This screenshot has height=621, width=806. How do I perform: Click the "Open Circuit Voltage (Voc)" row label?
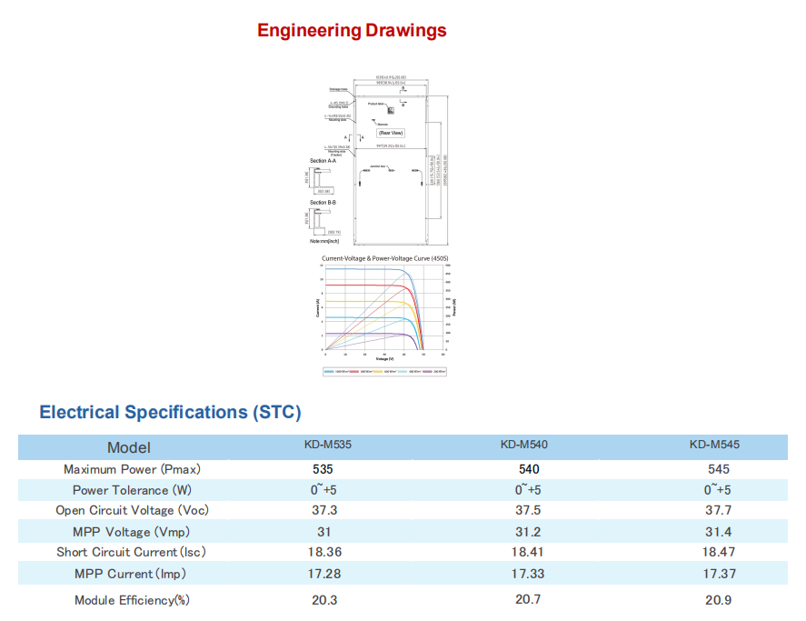(x=132, y=510)
